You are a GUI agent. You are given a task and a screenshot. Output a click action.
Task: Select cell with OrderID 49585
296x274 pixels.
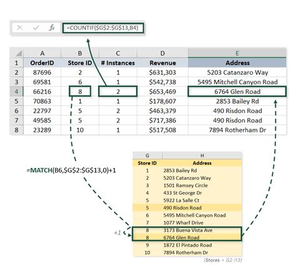point(42,120)
